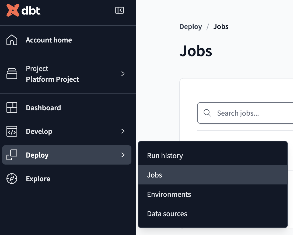
Task: Select Jobs in the Deploy submenu
Action: click(x=155, y=175)
